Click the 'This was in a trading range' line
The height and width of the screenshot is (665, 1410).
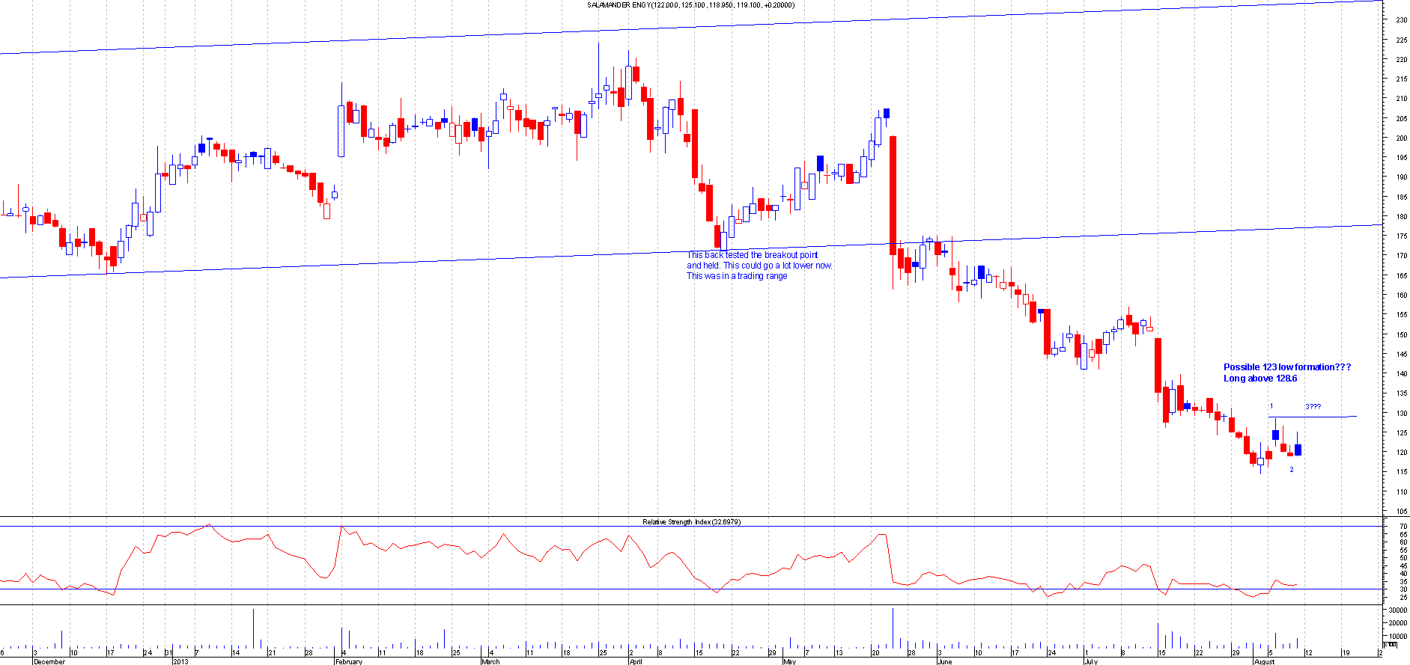[x=737, y=276]
